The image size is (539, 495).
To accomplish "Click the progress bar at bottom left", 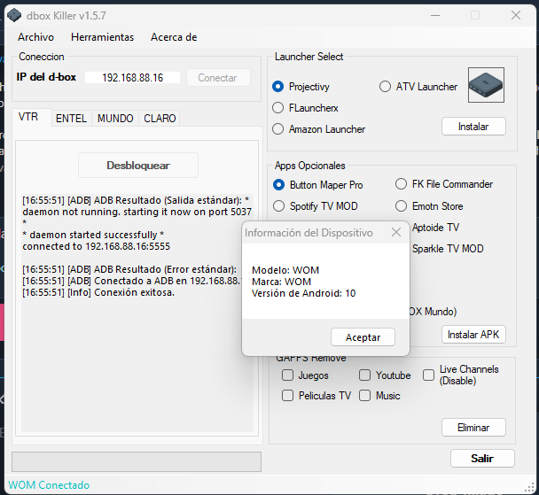I will click(x=137, y=461).
